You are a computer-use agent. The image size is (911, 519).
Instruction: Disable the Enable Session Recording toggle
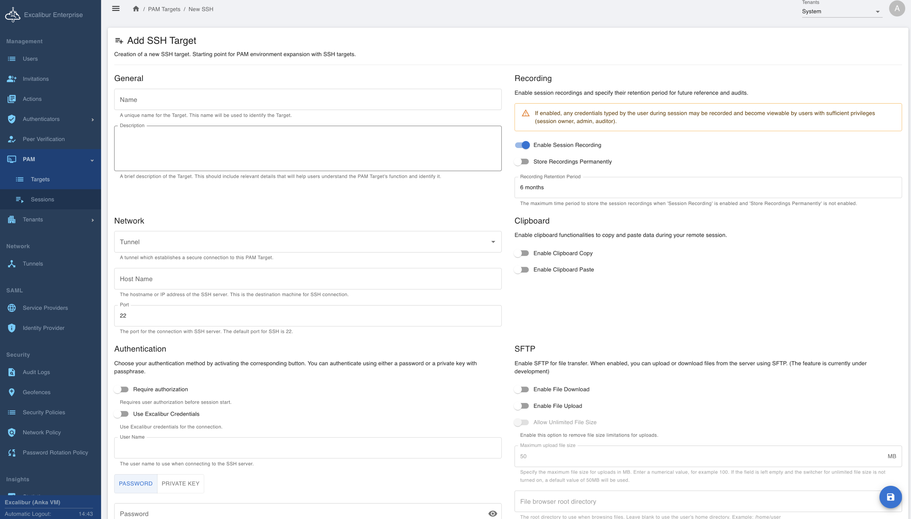point(522,145)
